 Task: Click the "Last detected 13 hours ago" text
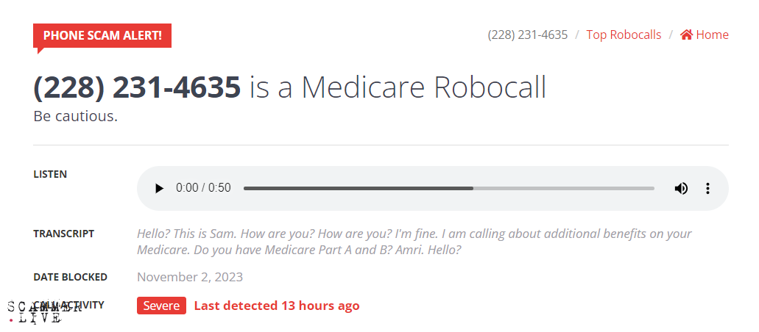click(x=277, y=306)
